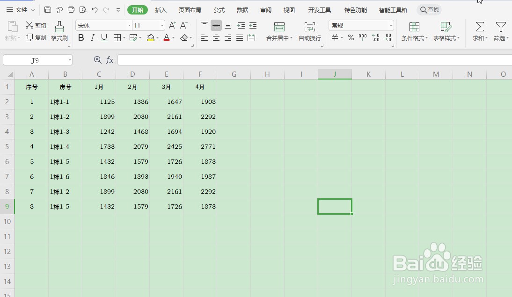Click the formula bar input
The width and height of the screenshot is (512, 297).
tap(315, 60)
